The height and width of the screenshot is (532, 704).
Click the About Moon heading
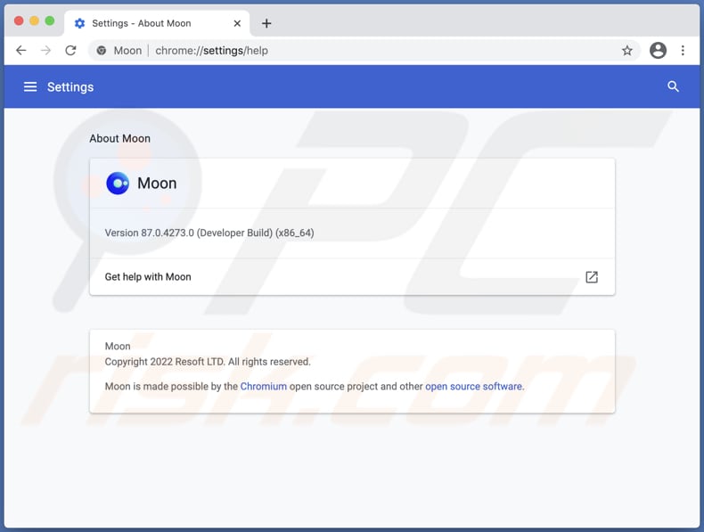click(x=120, y=138)
